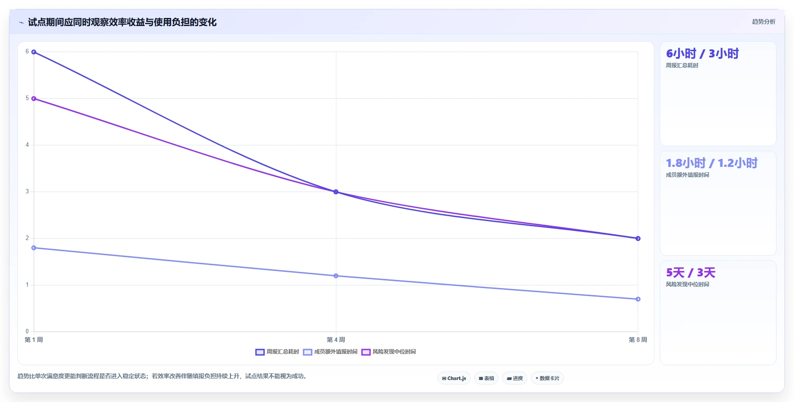794x402 pixels.
Task: Click the 成员额外填报时间 card caption
Action: (687, 175)
